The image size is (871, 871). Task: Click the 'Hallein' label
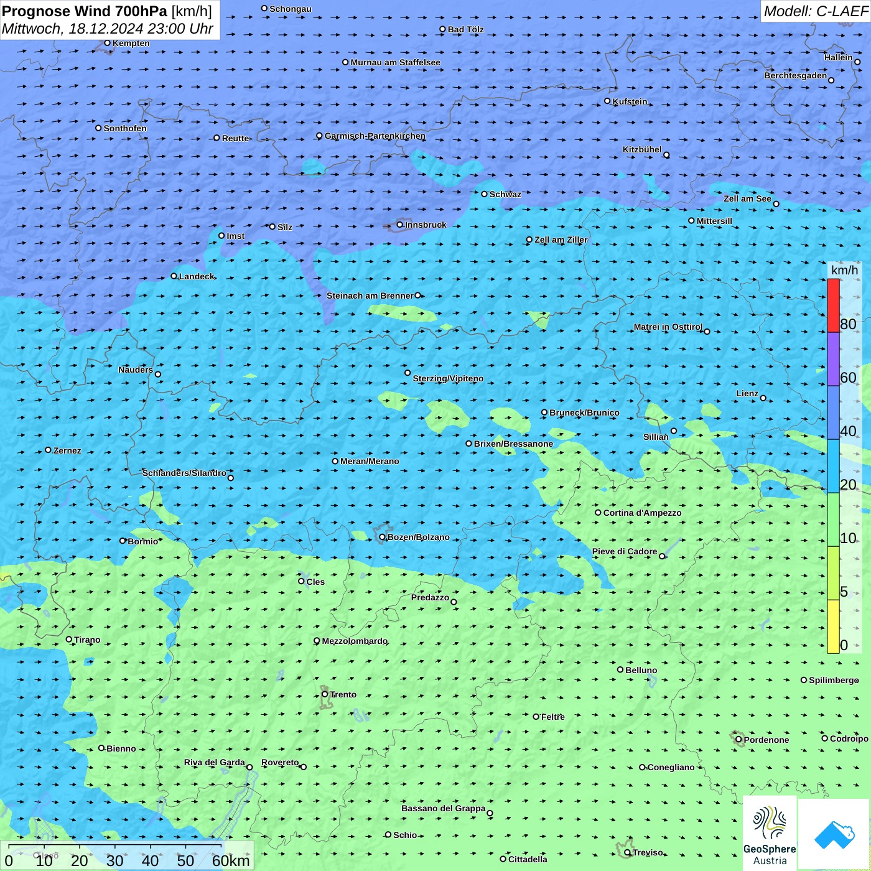[839, 57]
